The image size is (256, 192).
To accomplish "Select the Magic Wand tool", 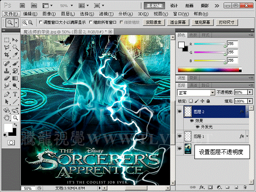I will [x=15, y=47].
